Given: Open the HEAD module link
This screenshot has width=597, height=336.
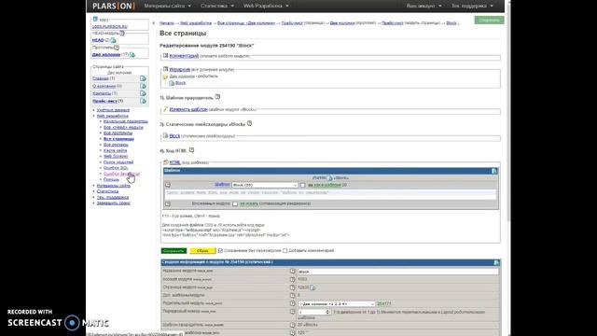Looking at the screenshot, I should click(98, 40).
